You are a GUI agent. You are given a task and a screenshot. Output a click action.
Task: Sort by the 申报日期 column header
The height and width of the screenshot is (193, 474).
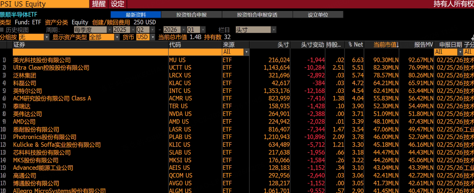450,45
